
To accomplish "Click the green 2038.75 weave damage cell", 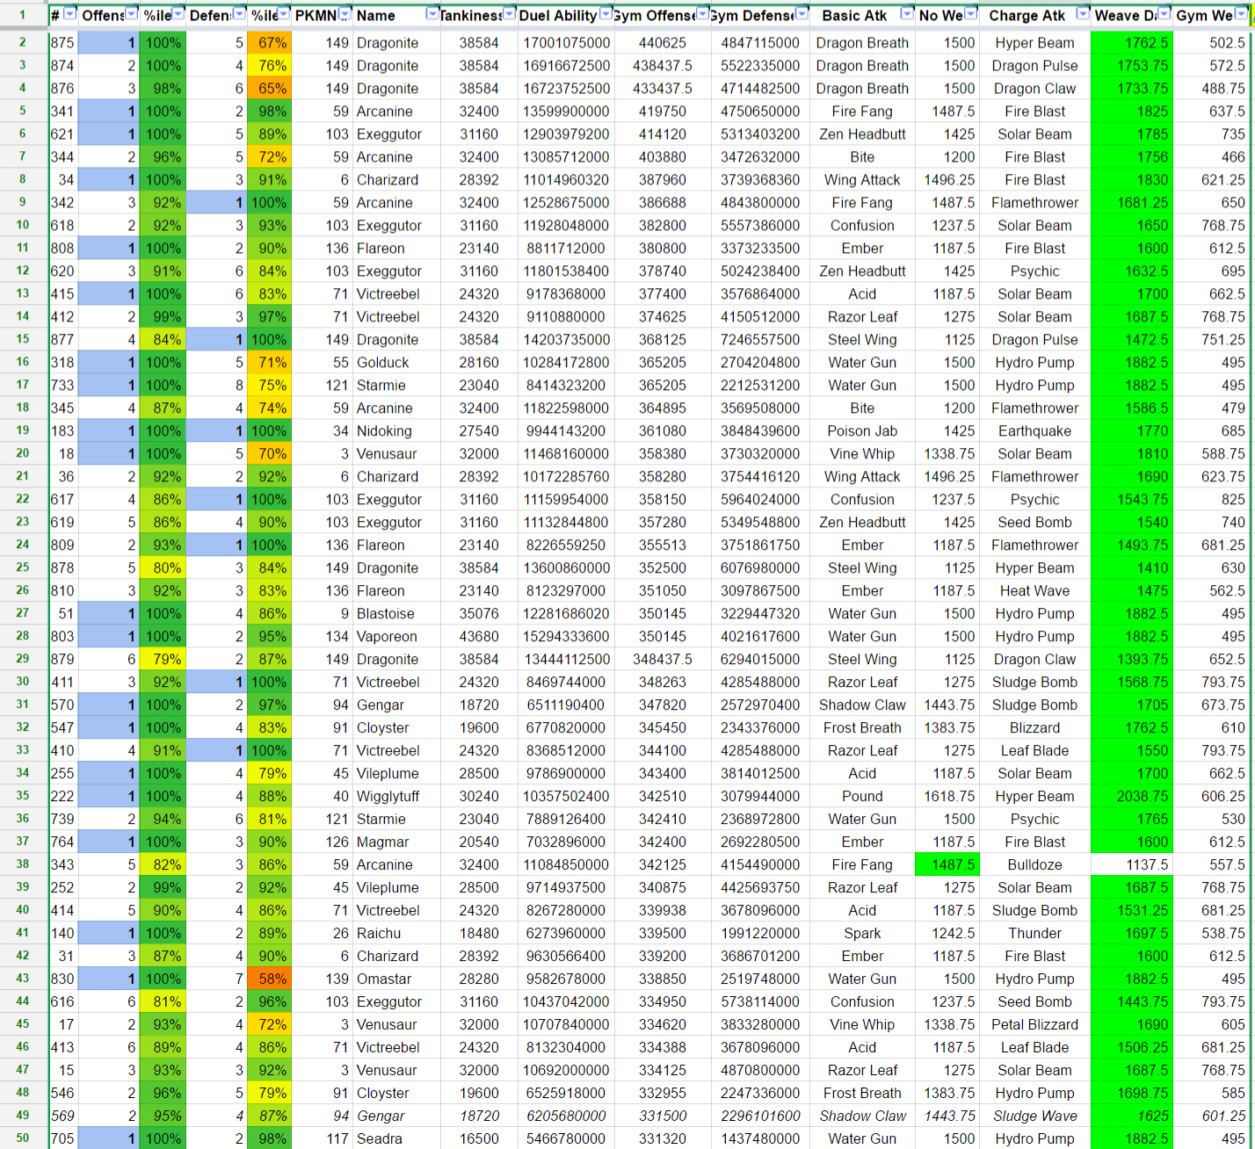I will click(x=1131, y=796).
